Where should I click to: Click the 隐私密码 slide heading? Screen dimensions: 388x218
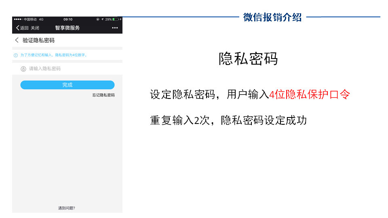click(x=248, y=59)
